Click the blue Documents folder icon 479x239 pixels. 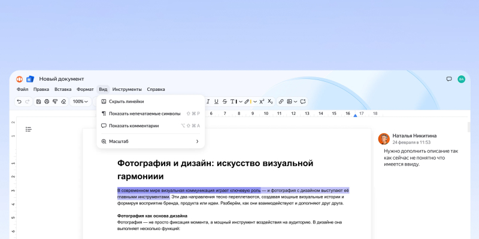click(x=30, y=79)
